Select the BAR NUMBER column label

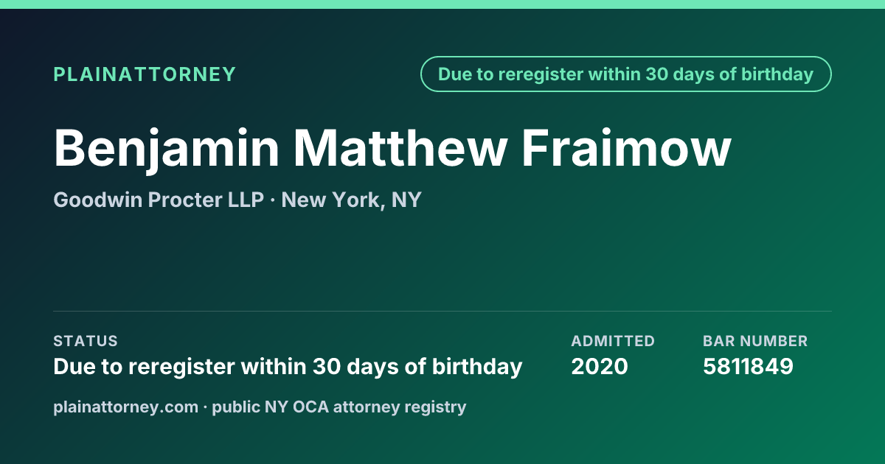[755, 341]
